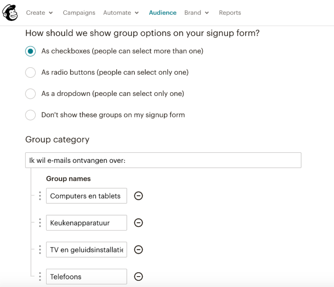Click drag handle next to Keukenapparatuur

click(x=40, y=223)
